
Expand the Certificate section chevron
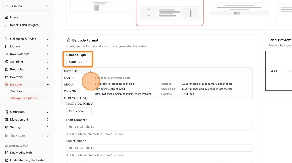click(x=48, y=112)
